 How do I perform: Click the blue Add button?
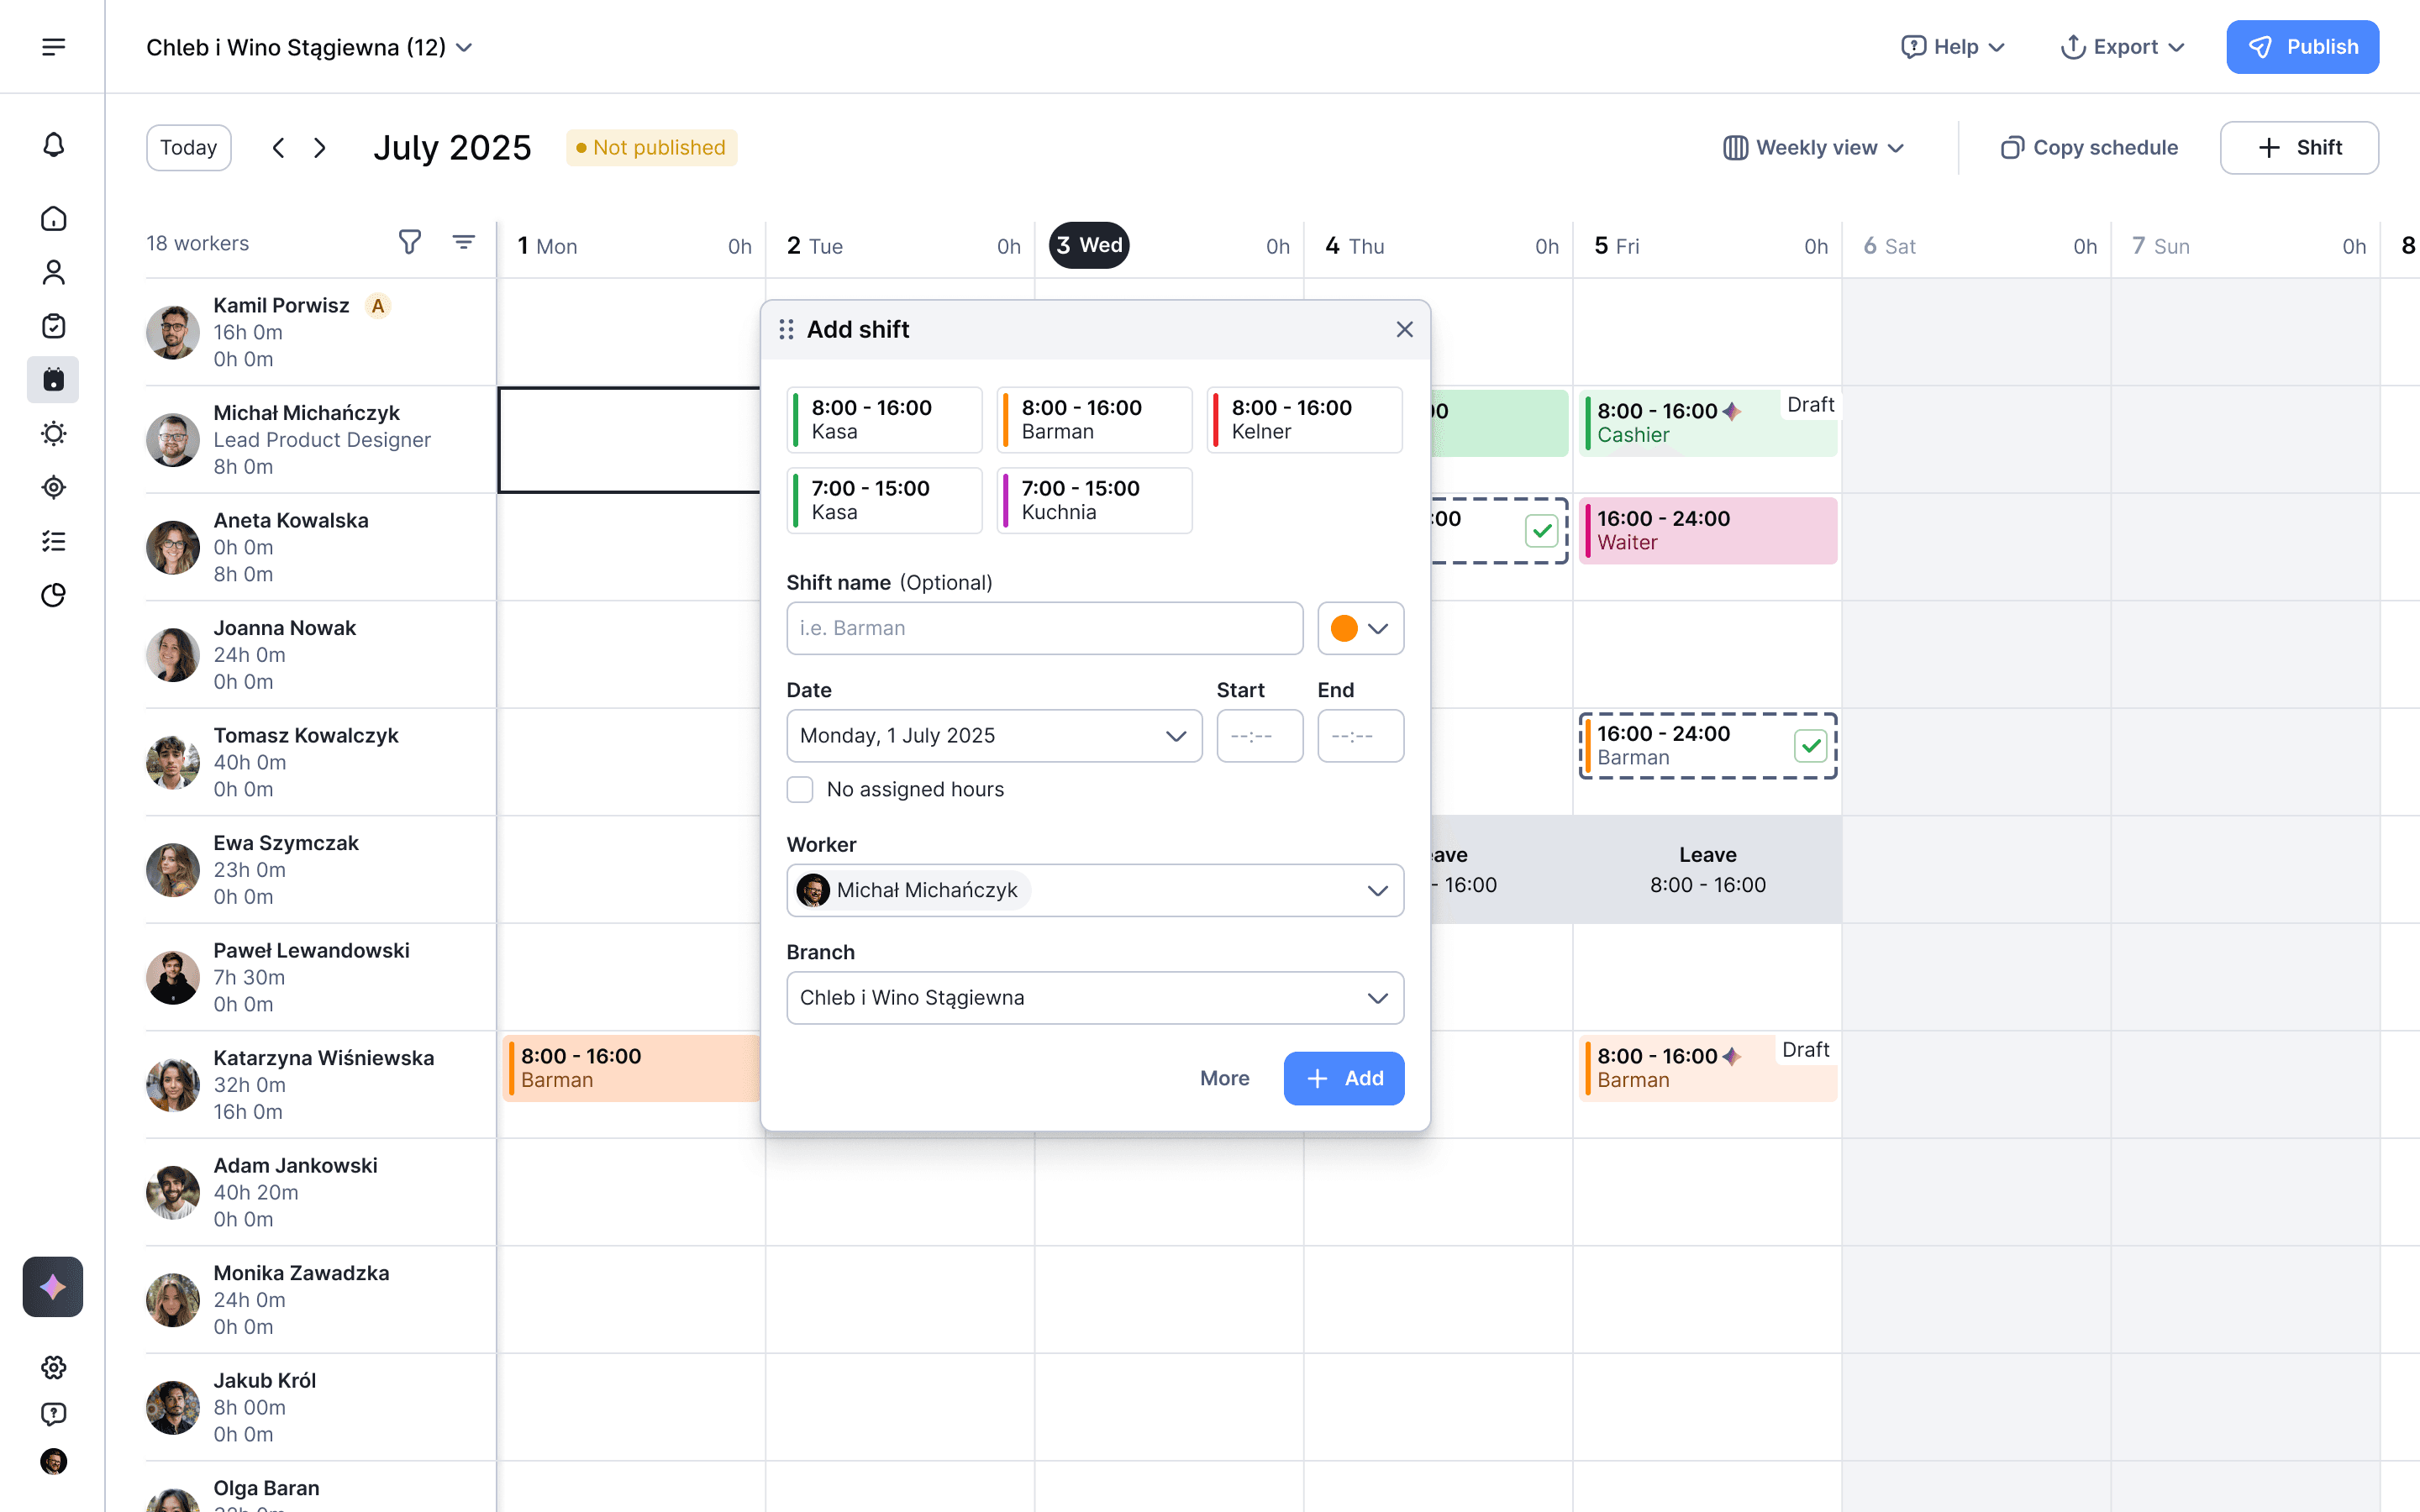pyautogui.click(x=1343, y=1078)
